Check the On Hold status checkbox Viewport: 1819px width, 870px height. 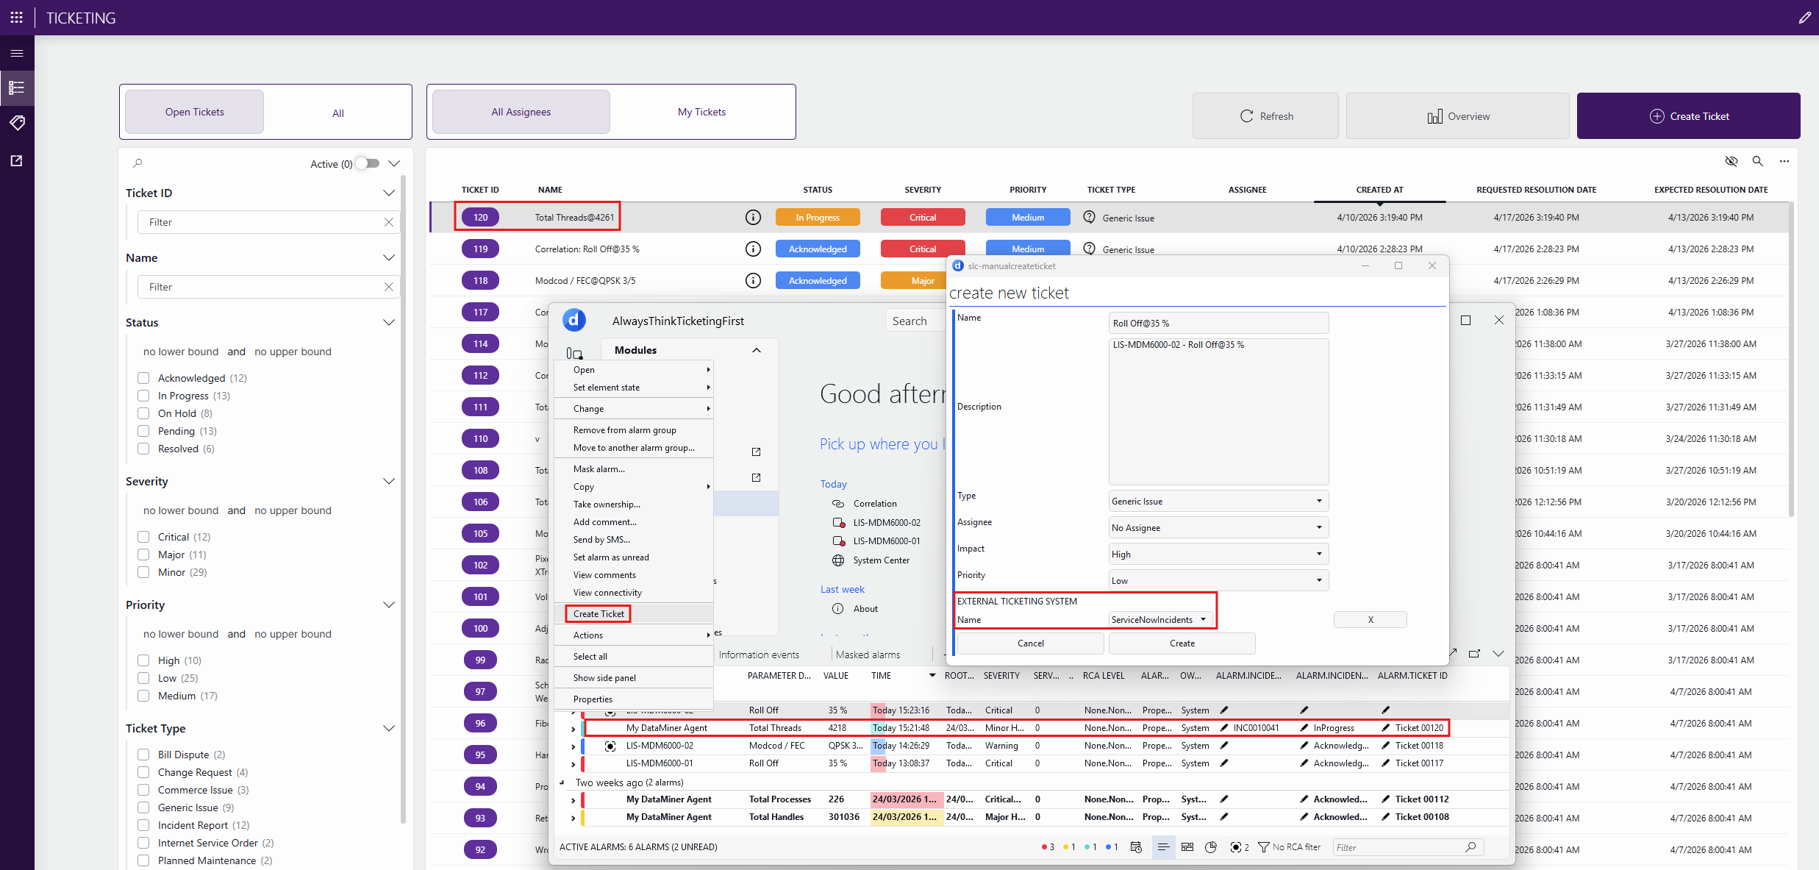pyautogui.click(x=143, y=413)
